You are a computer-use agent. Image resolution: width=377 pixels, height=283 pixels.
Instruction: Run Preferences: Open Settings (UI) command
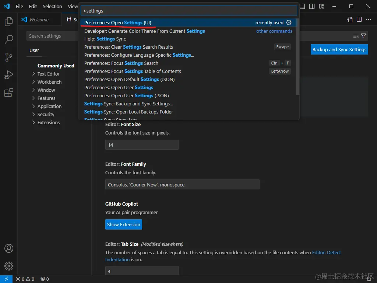187,22
